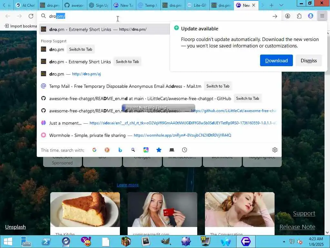This screenshot has width=330, height=248.
Task: Open the Support link
Action: coord(304,213)
